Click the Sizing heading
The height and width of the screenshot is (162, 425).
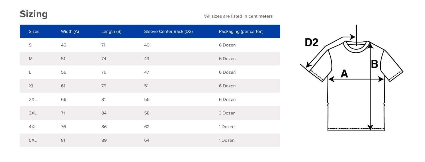pos(34,14)
